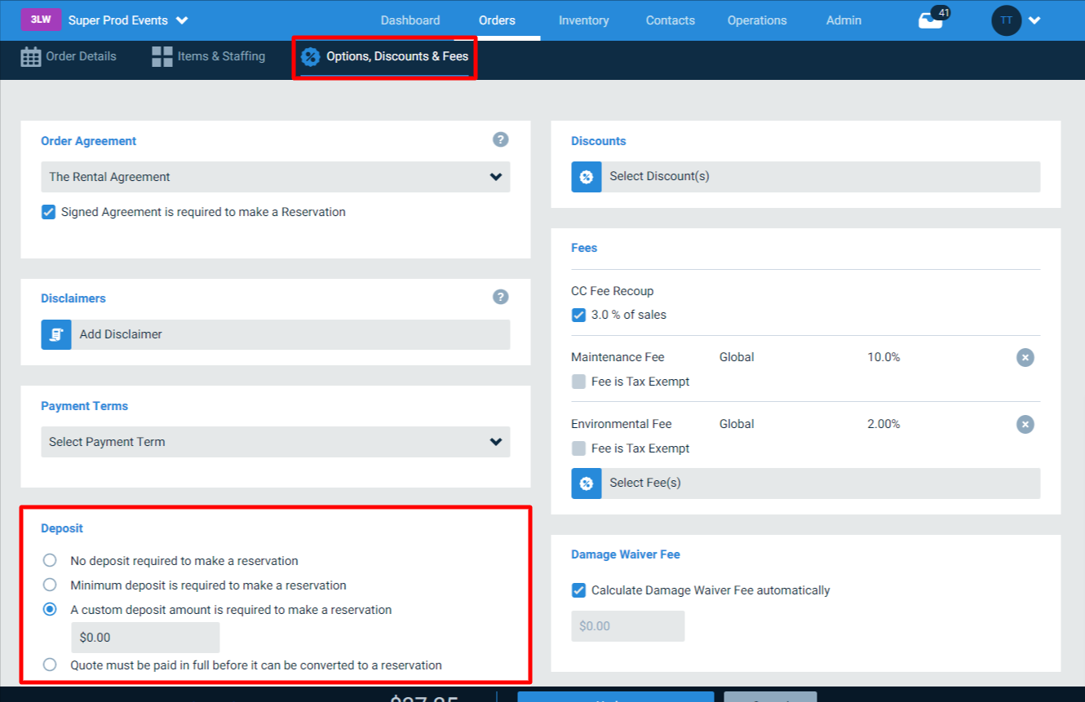Viewport: 1085px width, 702px height.
Task: Click the Deposit section heading
Action: point(62,528)
